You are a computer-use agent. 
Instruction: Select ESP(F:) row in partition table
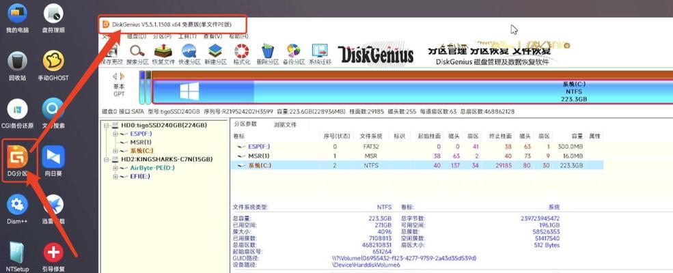point(417,147)
